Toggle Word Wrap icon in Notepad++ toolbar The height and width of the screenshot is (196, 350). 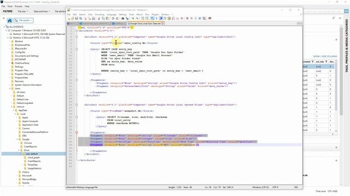pos(152,19)
